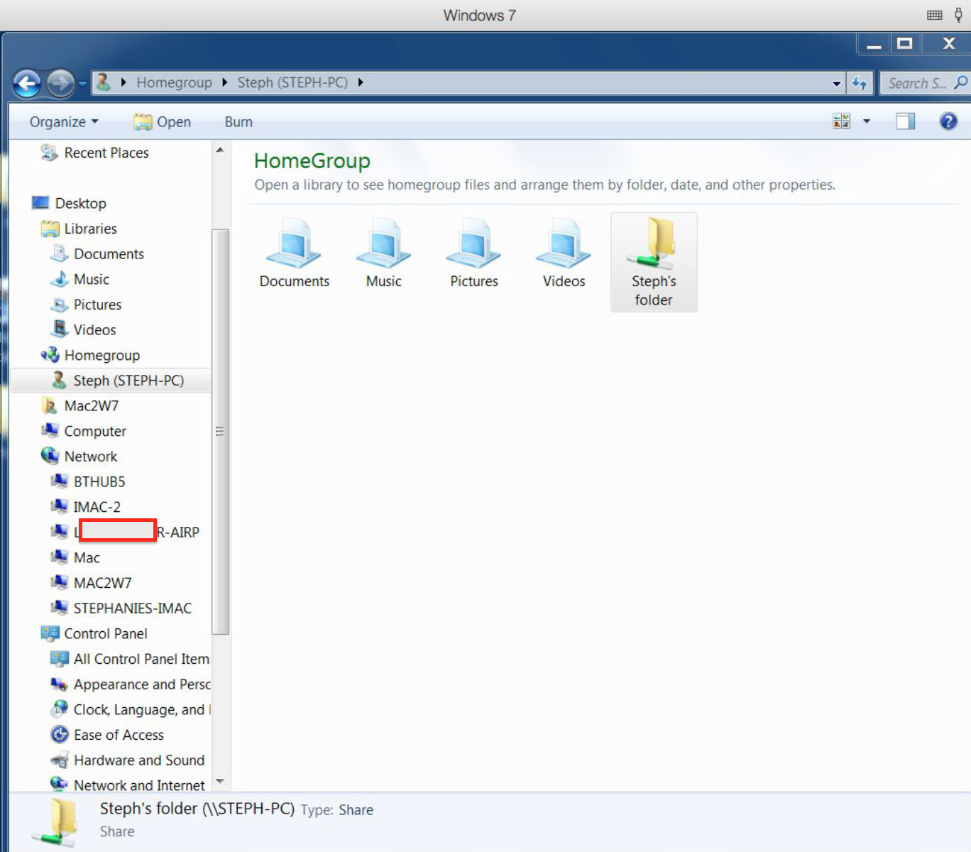
Task: Open Clock, Language, and Region item
Action: click(130, 710)
